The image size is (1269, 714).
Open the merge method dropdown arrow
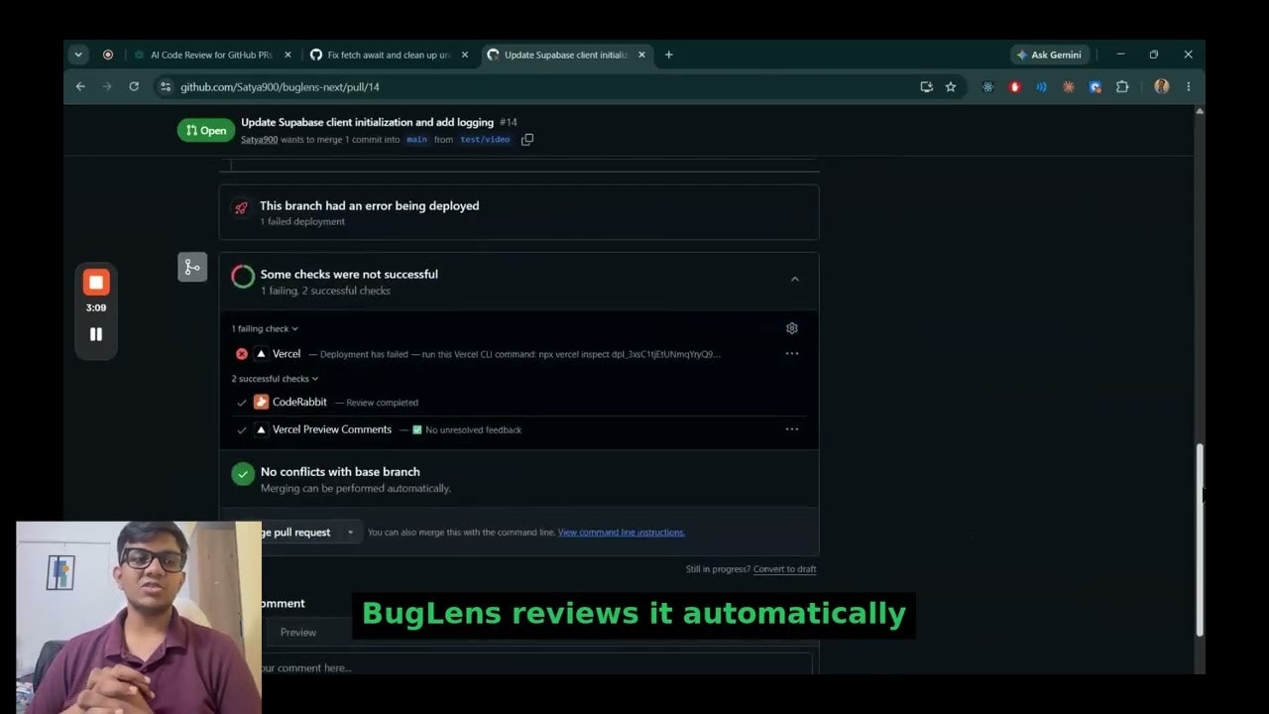(350, 533)
